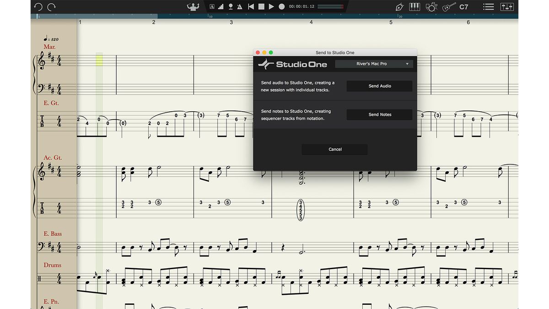Image resolution: width=549 pixels, height=309 pixels.
Task: Toggle the count-in option
Action: click(230, 6)
